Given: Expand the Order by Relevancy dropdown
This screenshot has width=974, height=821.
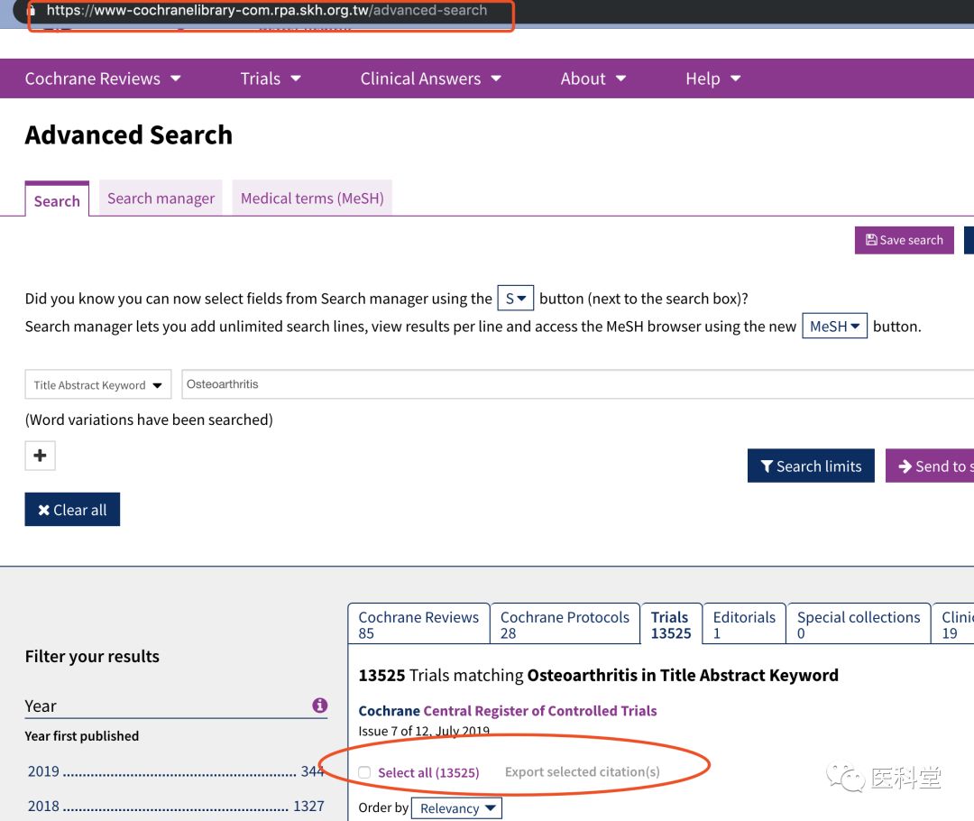Looking at the screenshot, I should [x=455, y=808].
